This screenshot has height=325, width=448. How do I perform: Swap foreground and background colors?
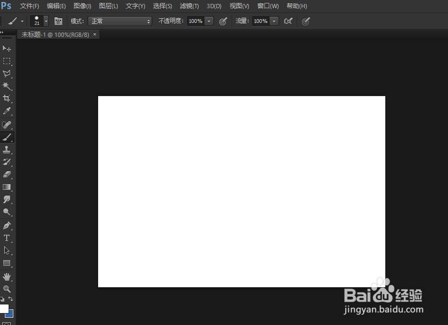[11, 299]
